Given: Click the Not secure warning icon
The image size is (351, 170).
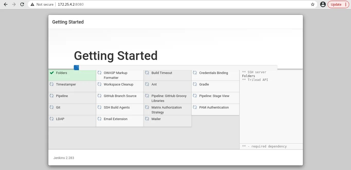Looking at the screenshot, I should [32, 4].
